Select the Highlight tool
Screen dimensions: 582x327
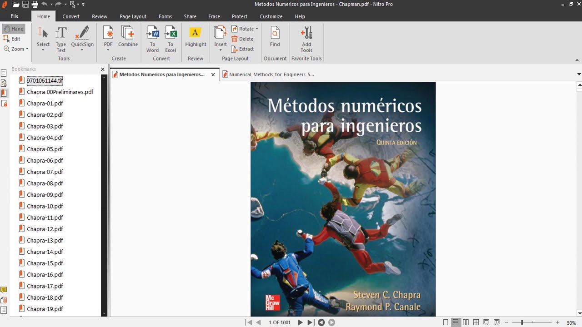point(196,36)
